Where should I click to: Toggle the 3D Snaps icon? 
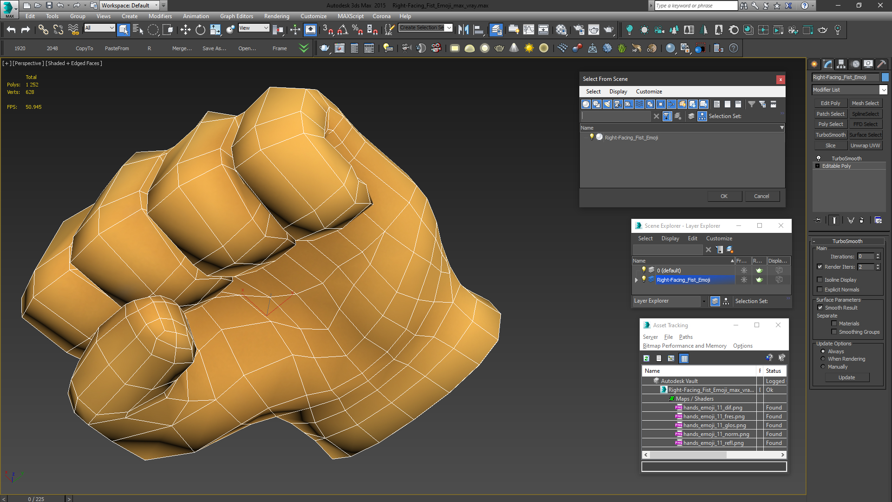(x=328, y=30)
